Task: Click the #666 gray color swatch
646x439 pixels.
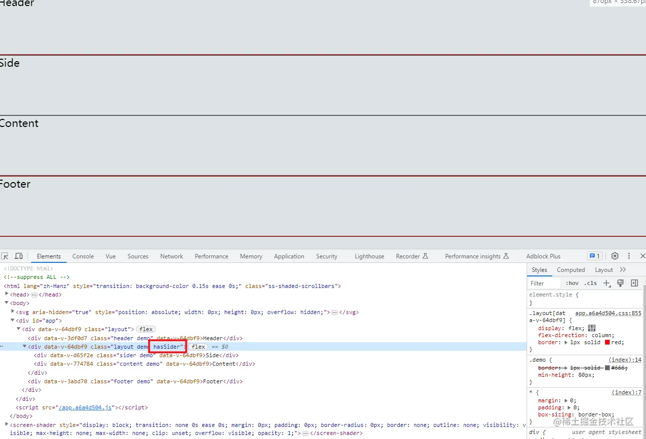Action: click(x=607, y=368)
